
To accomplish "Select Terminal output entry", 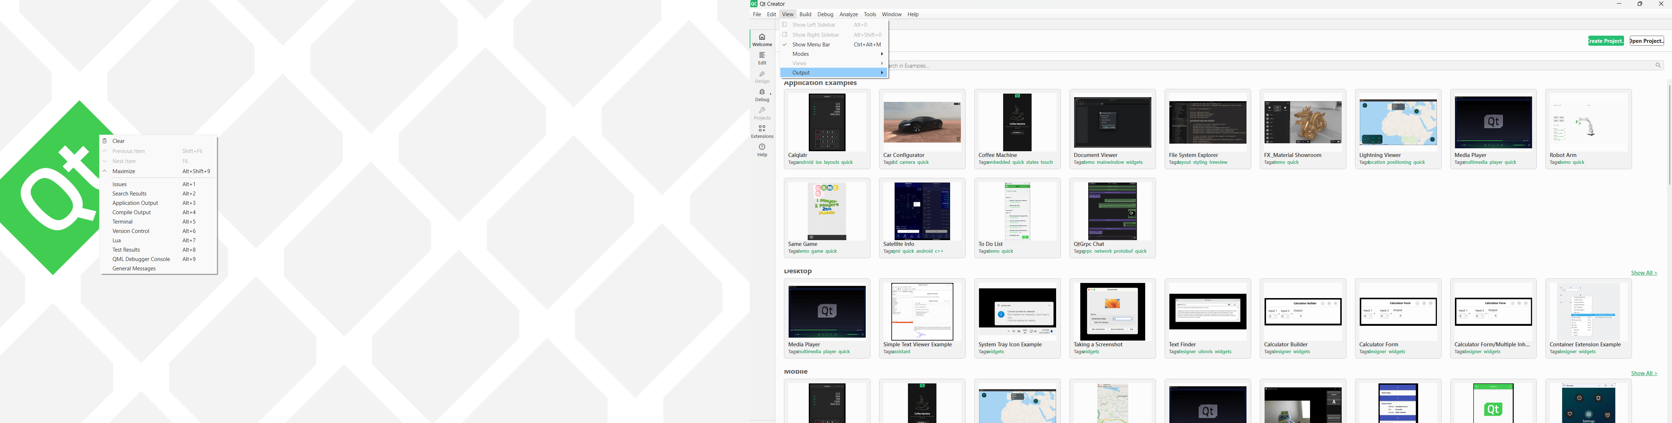I will coord(158,221).
